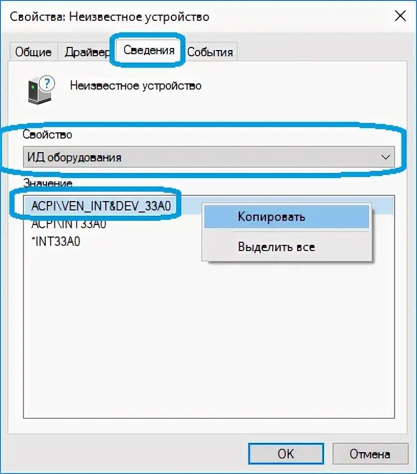Image resolution: width=417 pixels, height=474 pixels.
Task: Open the ИД оборудования property combo box
Action: [x=209, y=157]
